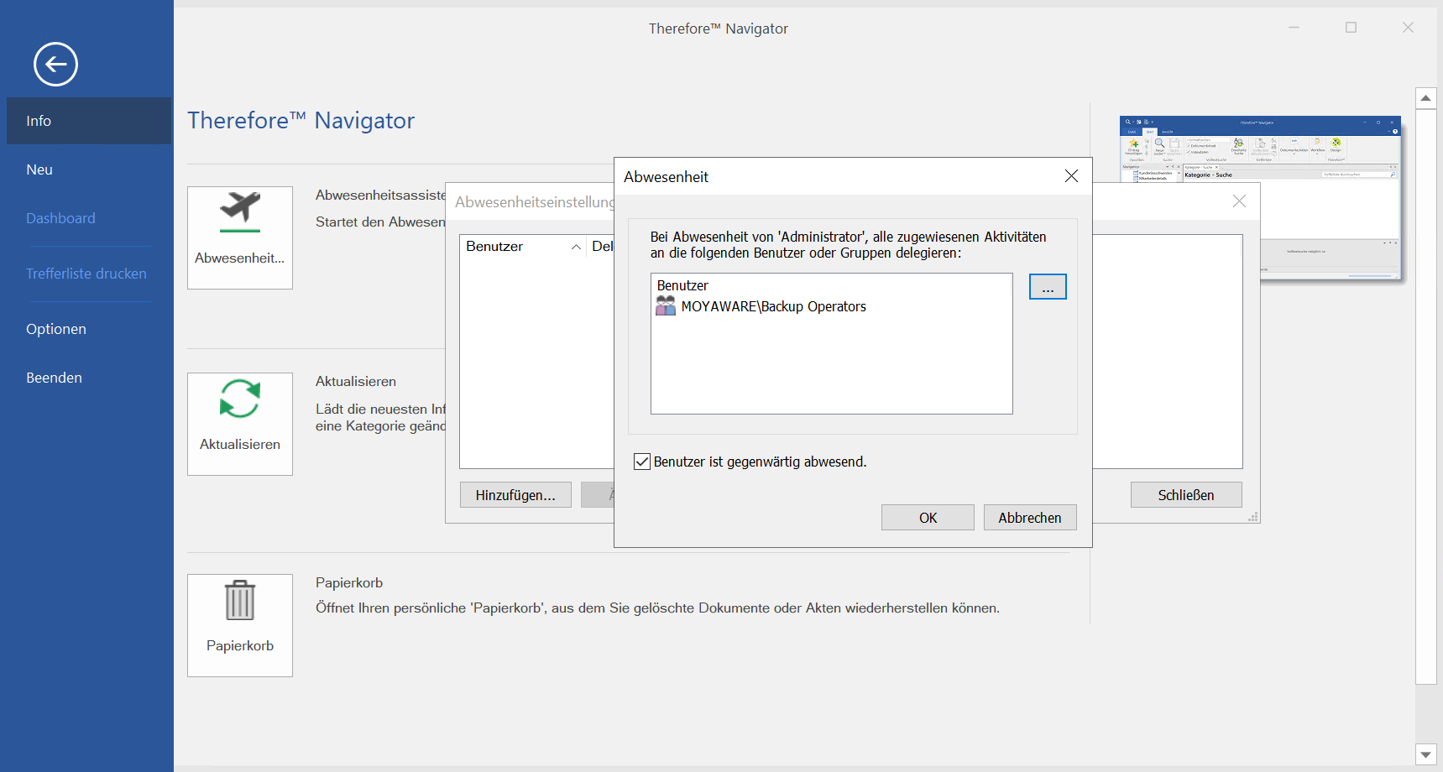Viewport: 1443px width, 772px height.
Task: Click the 'Aktualisieren' section heading text
Action: (x=356, y=381)
